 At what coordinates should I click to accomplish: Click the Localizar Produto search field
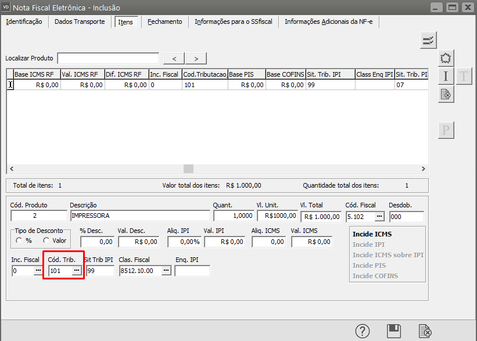[x=108, y=58]
